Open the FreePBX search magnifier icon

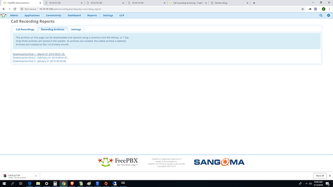coord(321,15)
